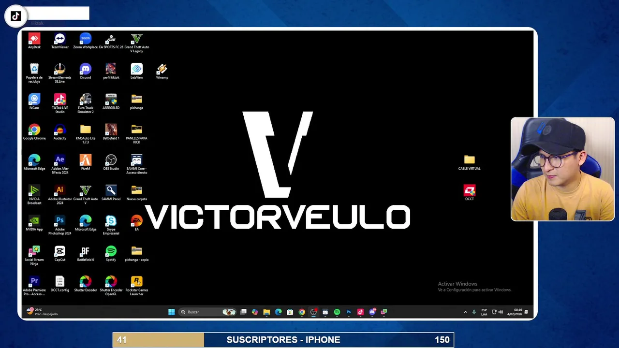Launch Euro Truck Simulator 2

click(86, 103)
